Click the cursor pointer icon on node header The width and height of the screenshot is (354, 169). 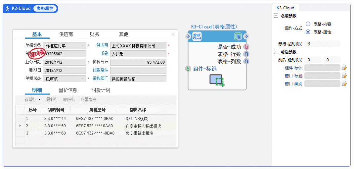pyautogui.click(x=238, y=36)
